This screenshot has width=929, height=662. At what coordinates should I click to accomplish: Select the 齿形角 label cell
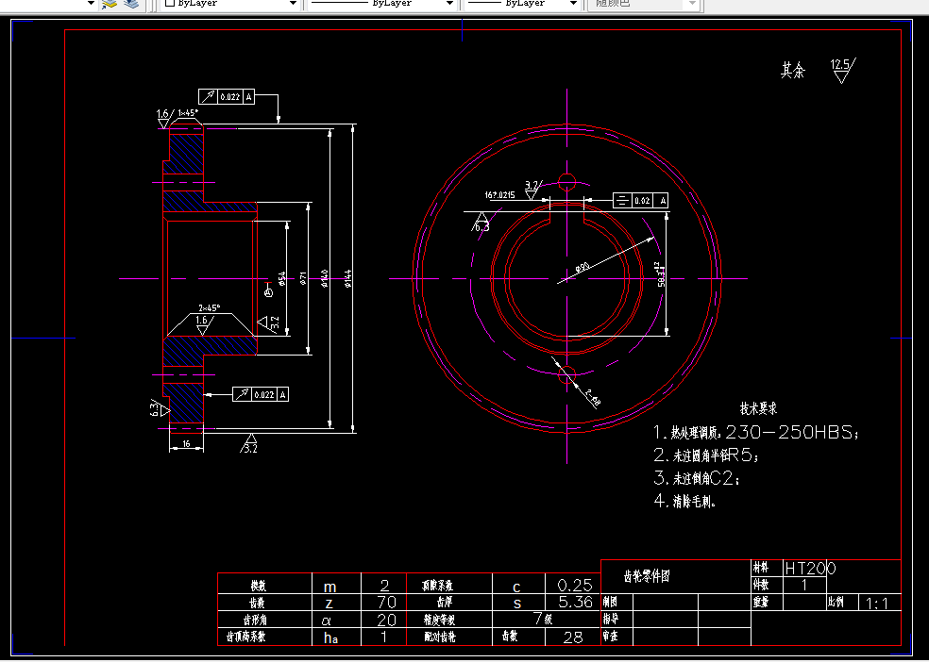[255, 620]
